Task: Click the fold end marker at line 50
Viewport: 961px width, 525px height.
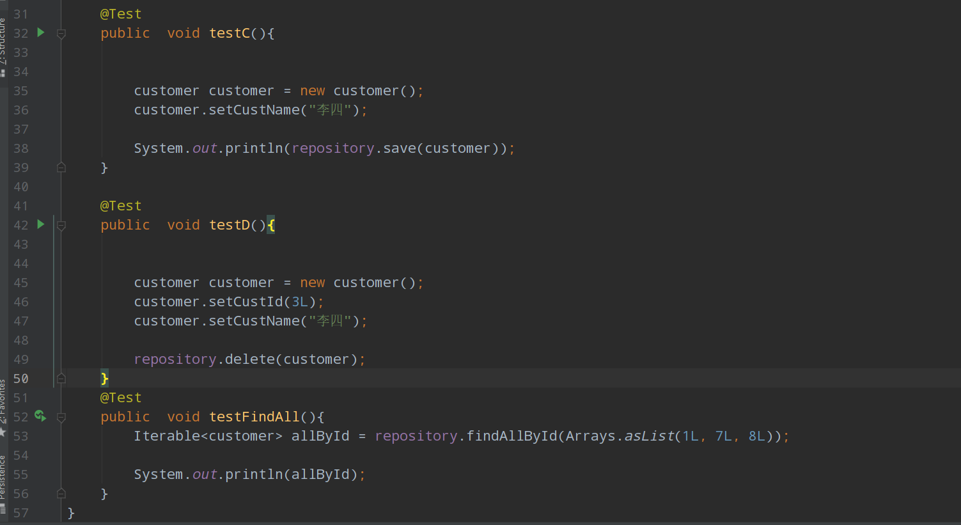Action: pyautogui.click(x=61, y=379)
